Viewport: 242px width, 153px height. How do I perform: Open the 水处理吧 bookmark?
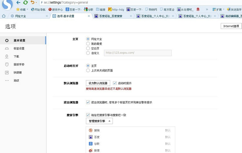185,9
